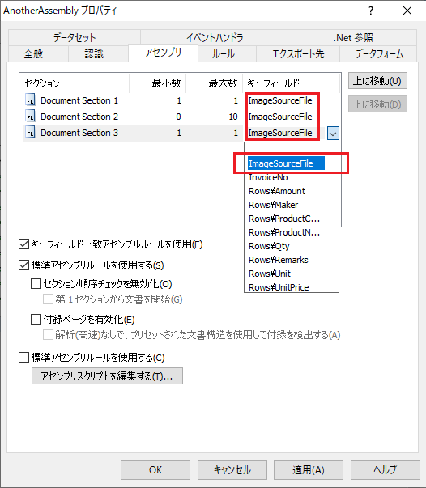
Task: Open the エクスポート先 tab
Action: (x=298, y=54)
